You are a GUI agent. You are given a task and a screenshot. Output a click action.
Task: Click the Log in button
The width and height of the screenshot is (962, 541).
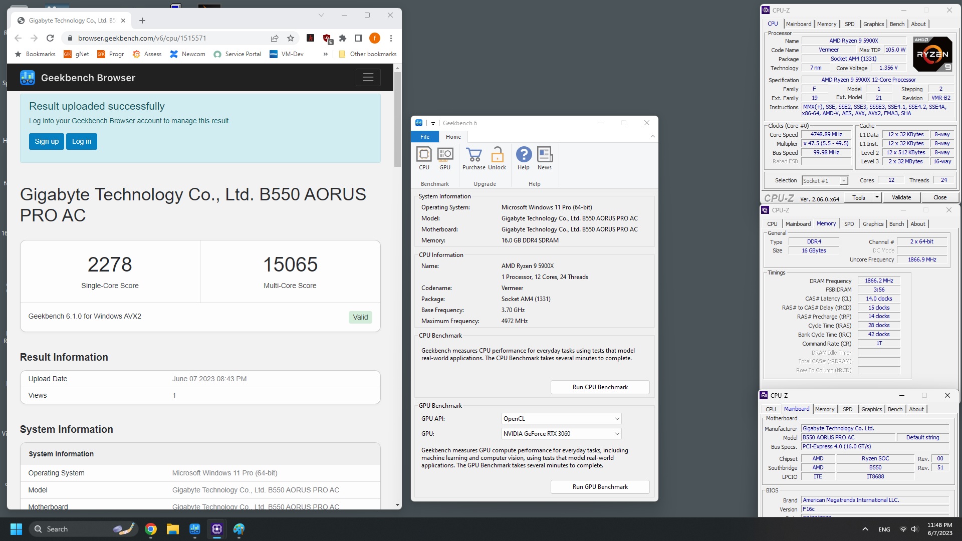82,141
